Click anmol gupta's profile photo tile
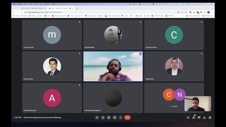This screenshot has height=127, width=226. (52, 66)
